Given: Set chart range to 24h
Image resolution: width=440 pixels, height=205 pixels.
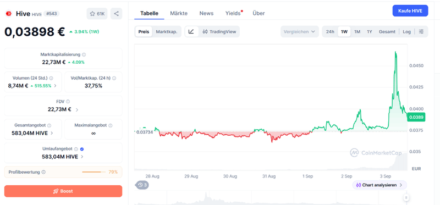Looking at the screenshot, I should [x=330, y=32].
